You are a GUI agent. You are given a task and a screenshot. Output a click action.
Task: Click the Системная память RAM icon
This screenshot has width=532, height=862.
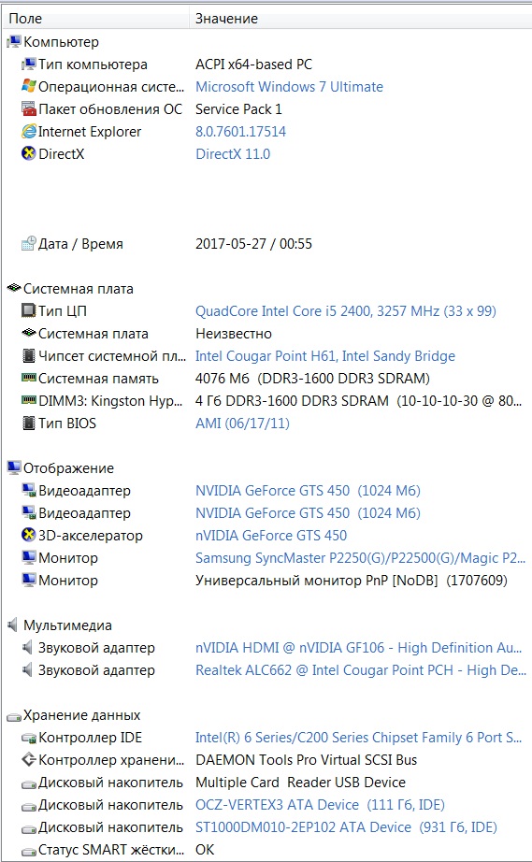click(x=29, y=378)
